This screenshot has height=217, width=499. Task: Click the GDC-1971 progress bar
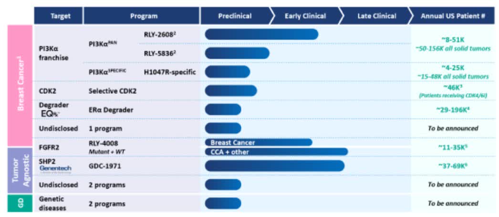pyautogui.click(x=274, y=166)
